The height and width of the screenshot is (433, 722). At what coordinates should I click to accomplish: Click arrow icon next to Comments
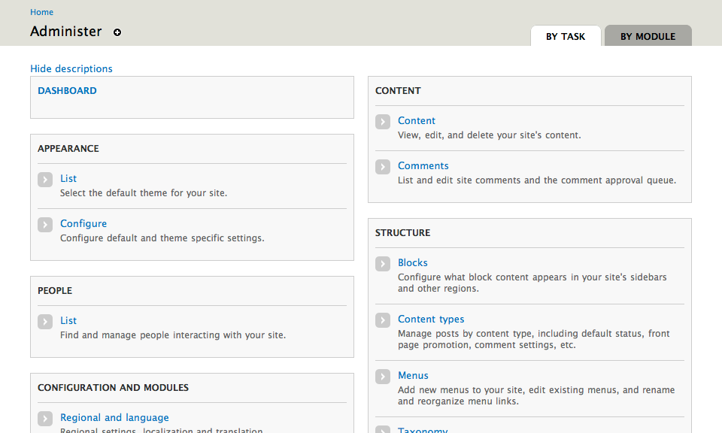(383, 166)
